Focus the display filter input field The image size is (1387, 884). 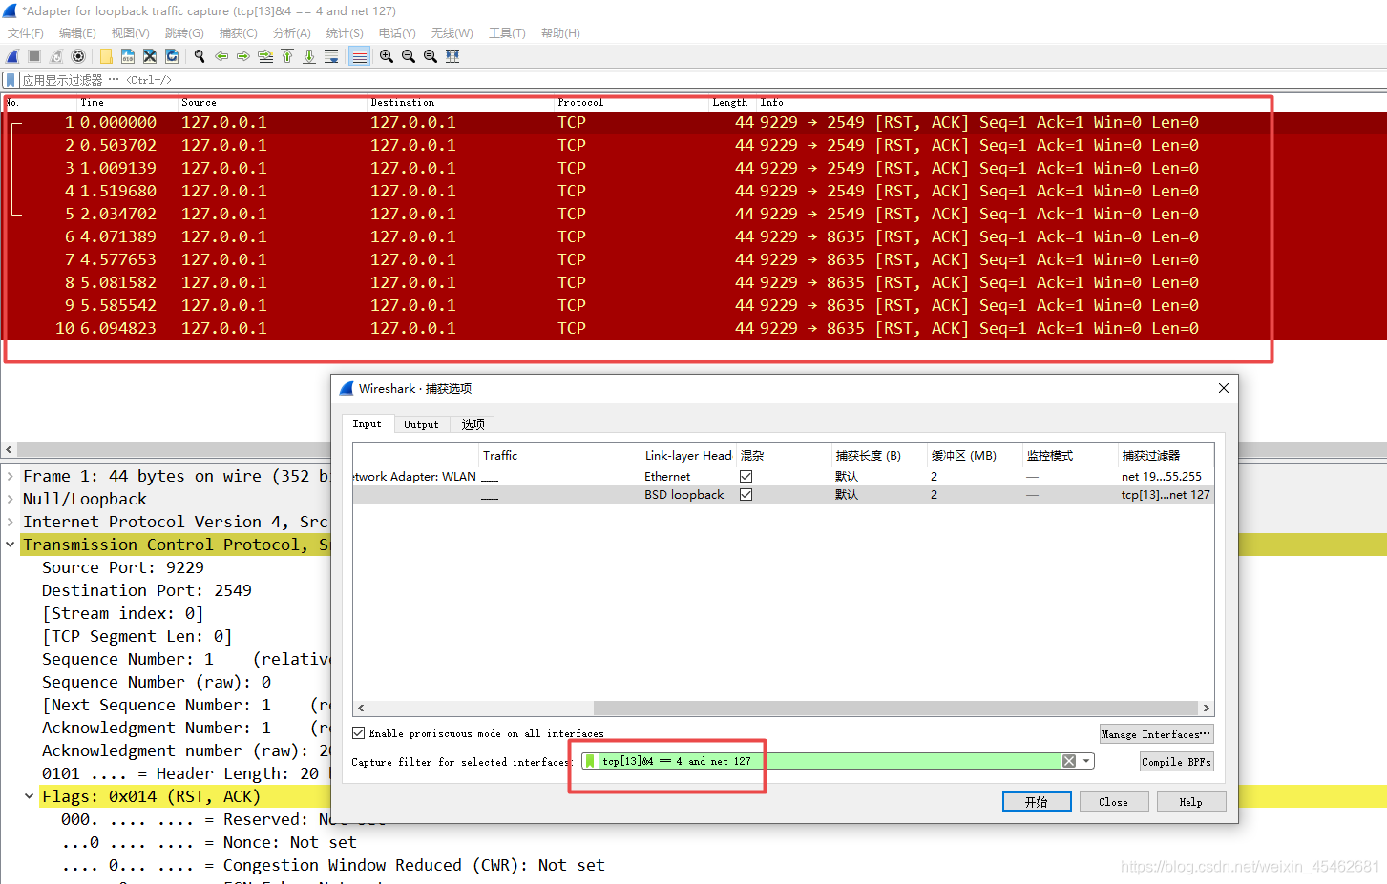[702, 80]
